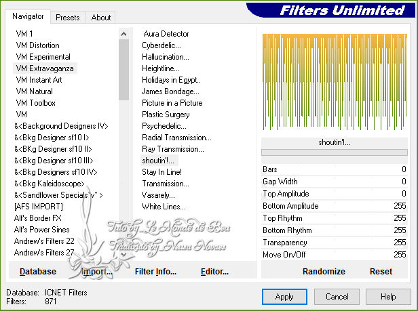Choose the Vasarely... filter
418x311 pixels.
158,195
